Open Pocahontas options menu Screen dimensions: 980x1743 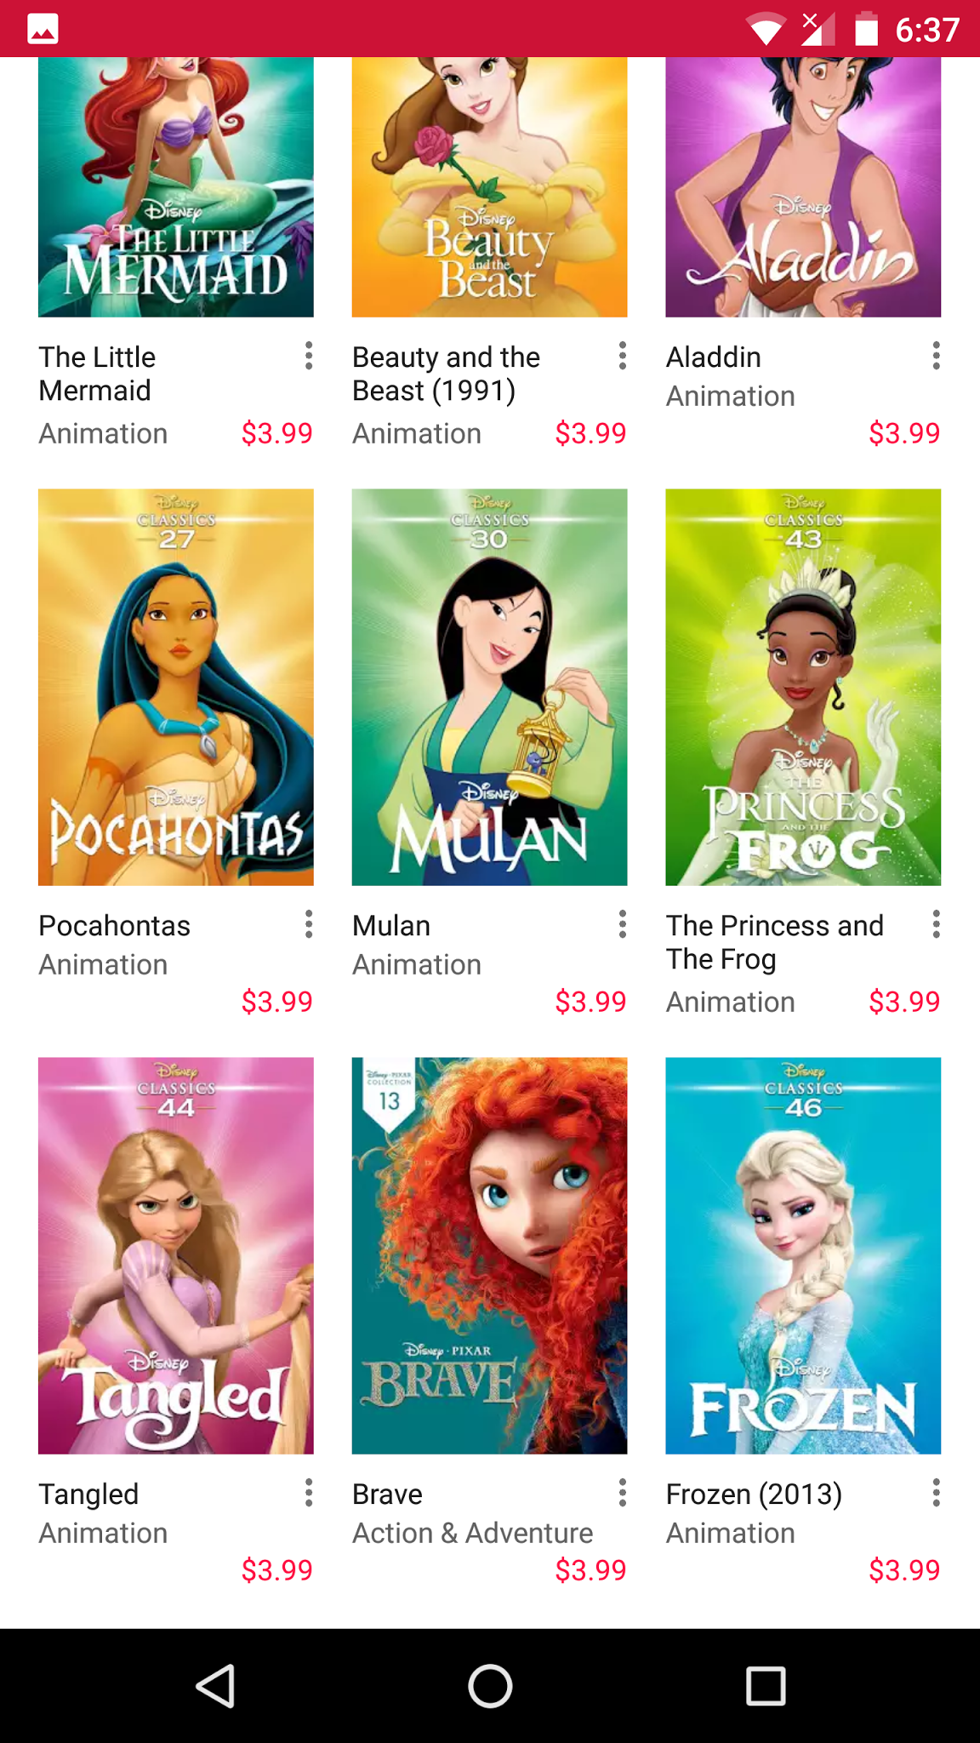coord(309,924)
